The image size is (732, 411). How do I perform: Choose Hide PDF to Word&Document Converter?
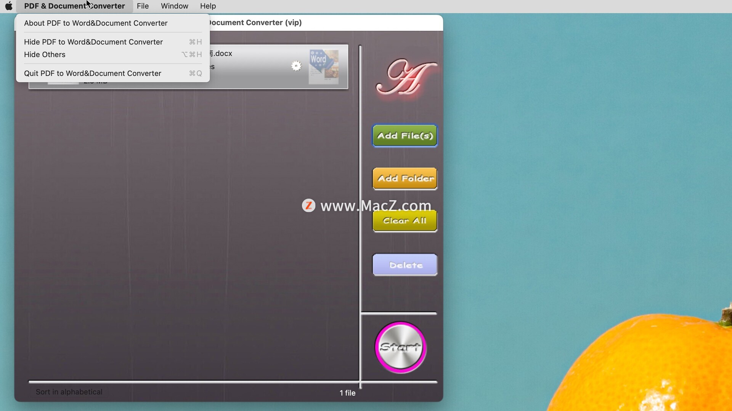[113, 42]
